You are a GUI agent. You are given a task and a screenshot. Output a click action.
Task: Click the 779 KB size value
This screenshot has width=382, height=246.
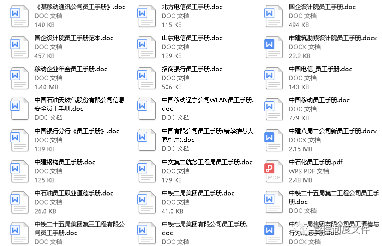[x=299, y=118]
